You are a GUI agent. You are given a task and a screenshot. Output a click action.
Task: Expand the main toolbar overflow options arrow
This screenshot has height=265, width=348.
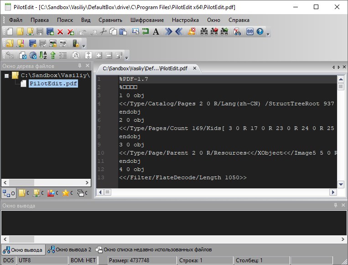click(268, 33)
